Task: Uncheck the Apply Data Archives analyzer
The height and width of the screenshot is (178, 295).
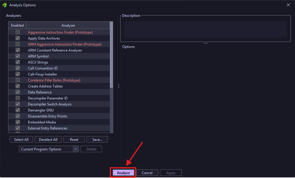Action: tap(18, 38)
